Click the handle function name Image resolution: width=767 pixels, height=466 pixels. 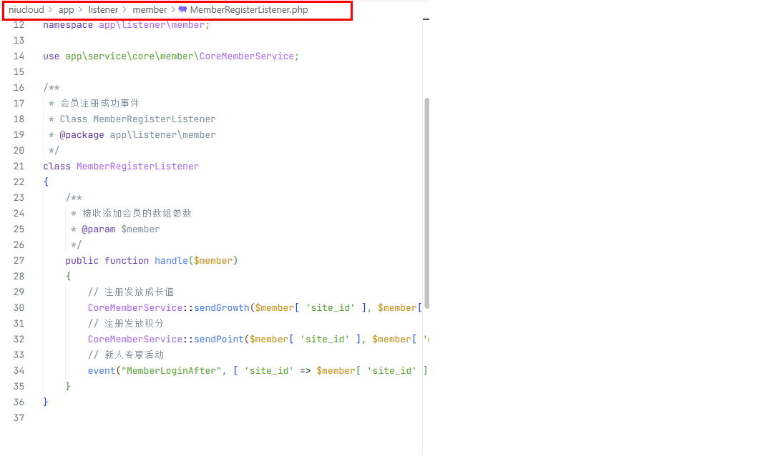[171, 260]
